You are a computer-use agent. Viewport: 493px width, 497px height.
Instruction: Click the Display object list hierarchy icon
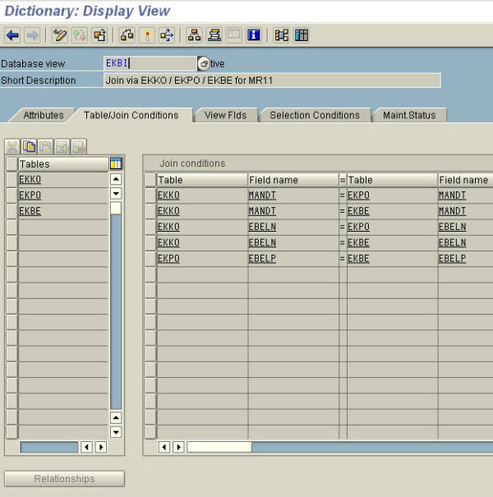194,35
